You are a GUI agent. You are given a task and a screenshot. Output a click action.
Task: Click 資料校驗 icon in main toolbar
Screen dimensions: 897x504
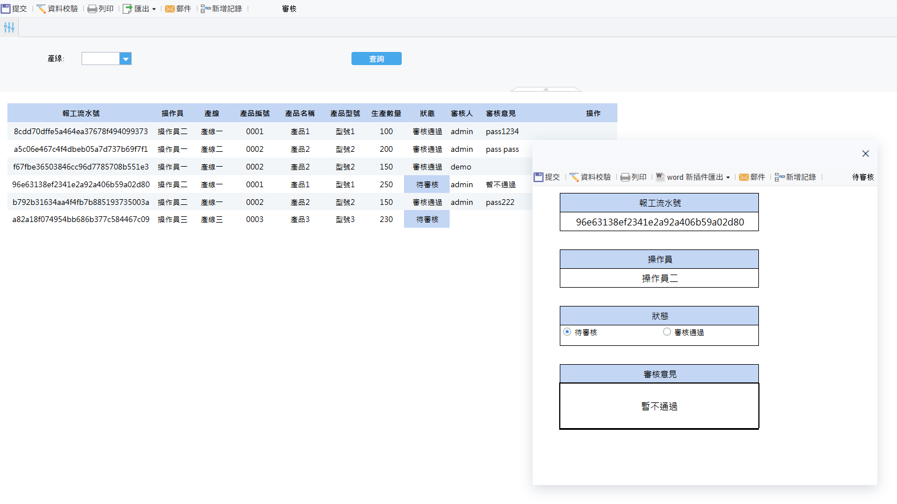click(x=41, y=9)
